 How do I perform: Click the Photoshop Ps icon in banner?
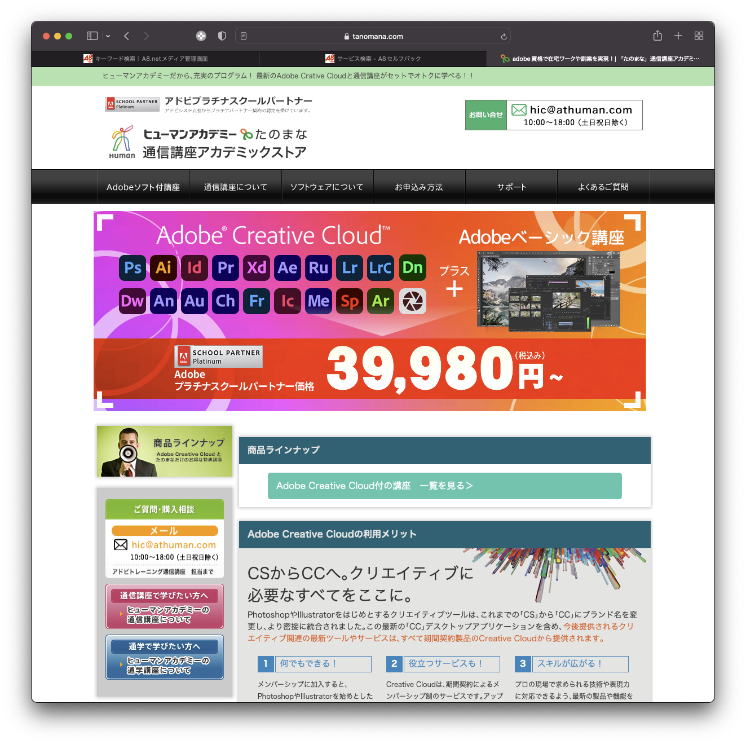point(133,267)
